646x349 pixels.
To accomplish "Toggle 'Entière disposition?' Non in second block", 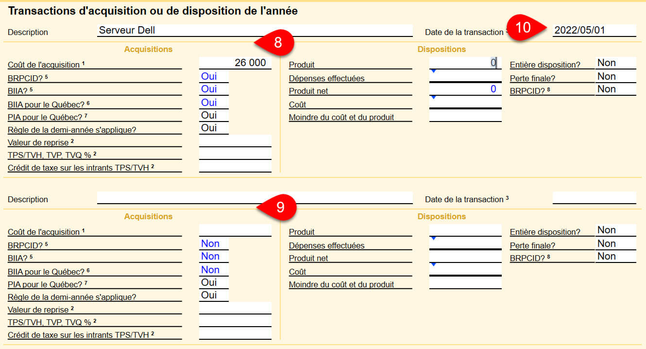I will coord(615,230).
